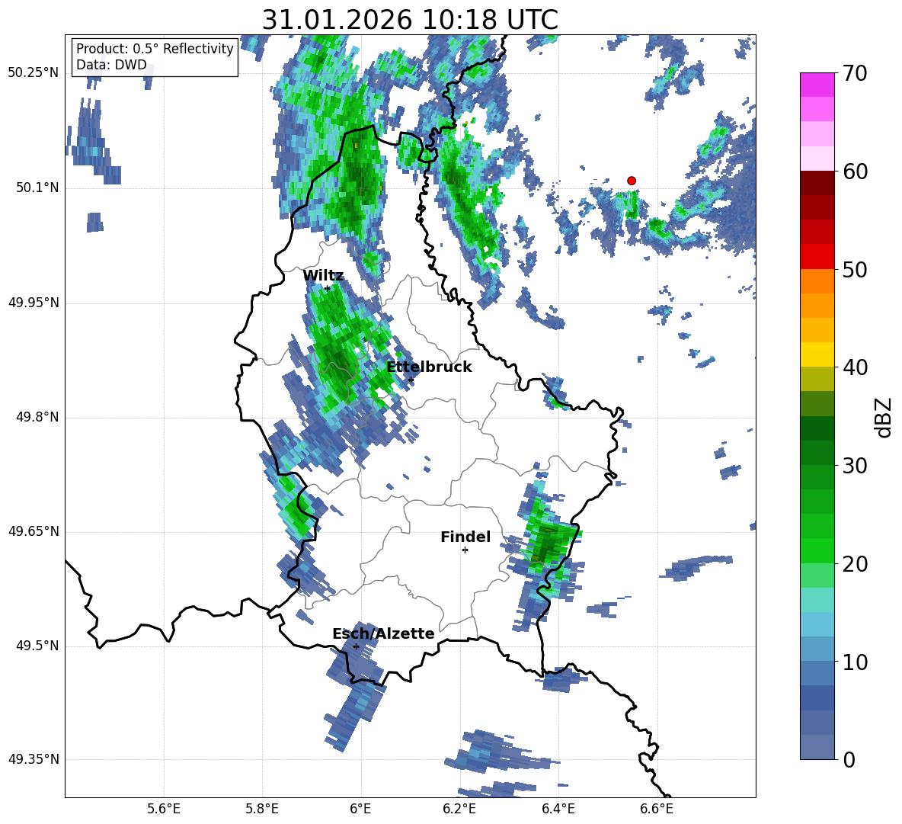Pick the orange colorbar band below 50
This screenshot has height=824, width=902.
tap(817, 281)
